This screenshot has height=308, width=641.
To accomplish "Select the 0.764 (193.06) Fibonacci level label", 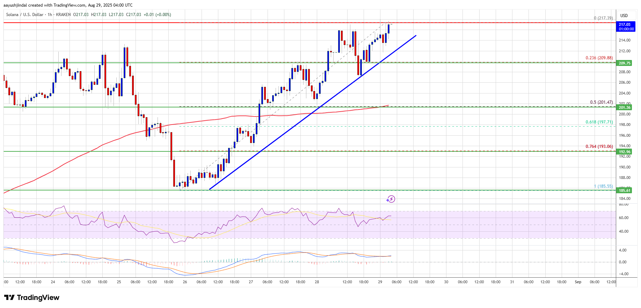I will (599, 147).
